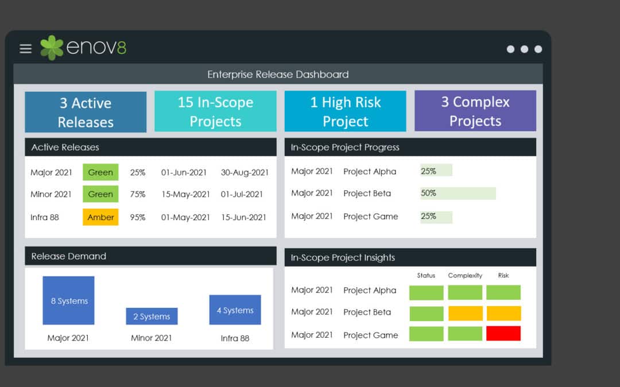Click the enov8 clover logo
Viewport: 620px width, 387px height.
point(52,48)
